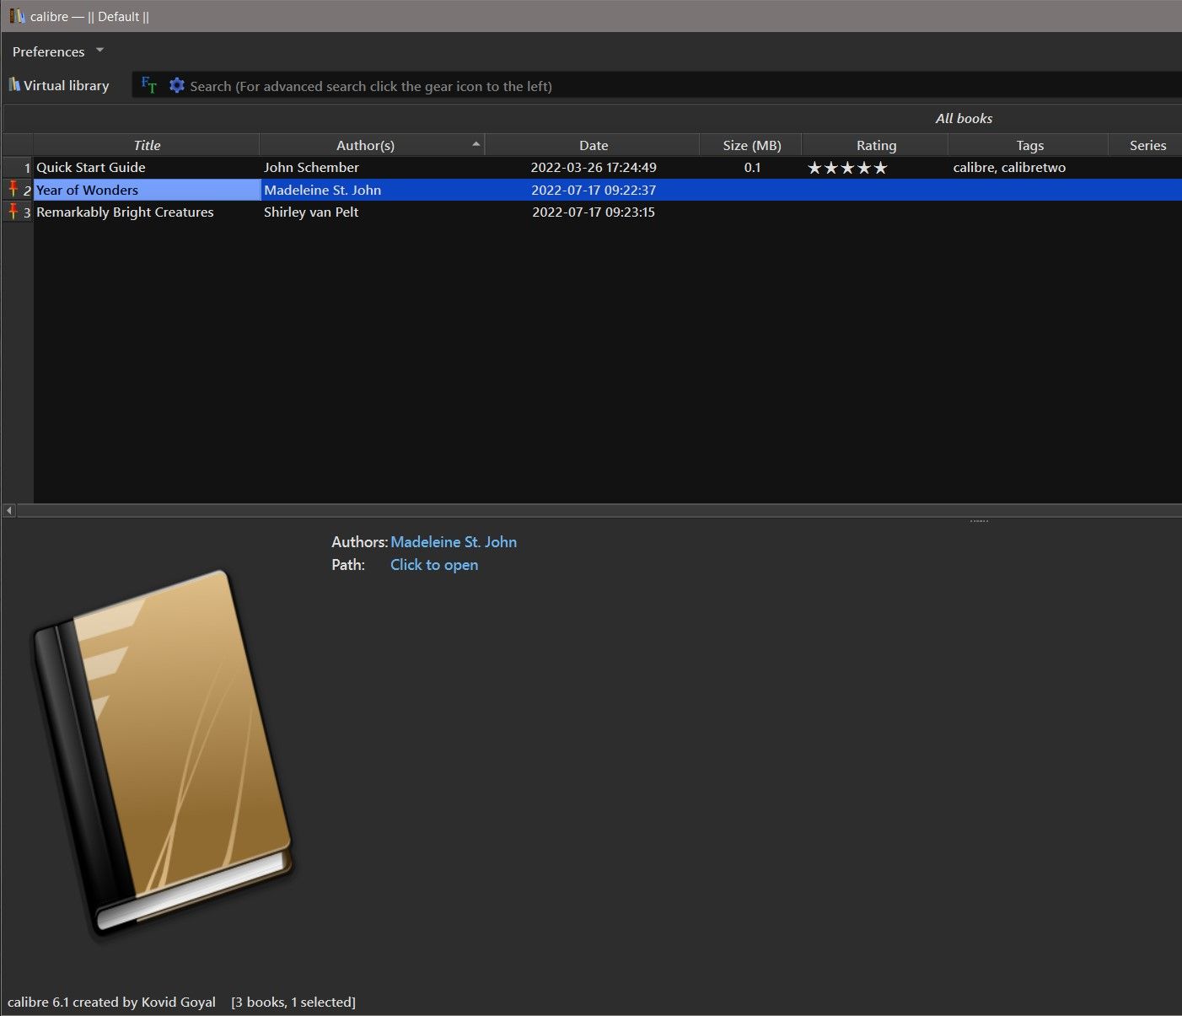Select row header number 1
Image resolution: width=1182 pixels, height=1016 pixels.
point(17,167)
